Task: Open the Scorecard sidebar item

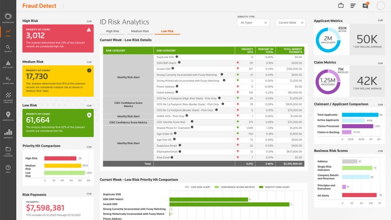Action: 8,79
